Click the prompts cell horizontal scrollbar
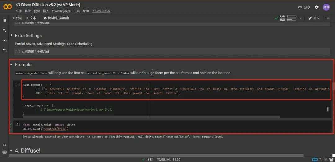335x162 pixels. point(151,117)
